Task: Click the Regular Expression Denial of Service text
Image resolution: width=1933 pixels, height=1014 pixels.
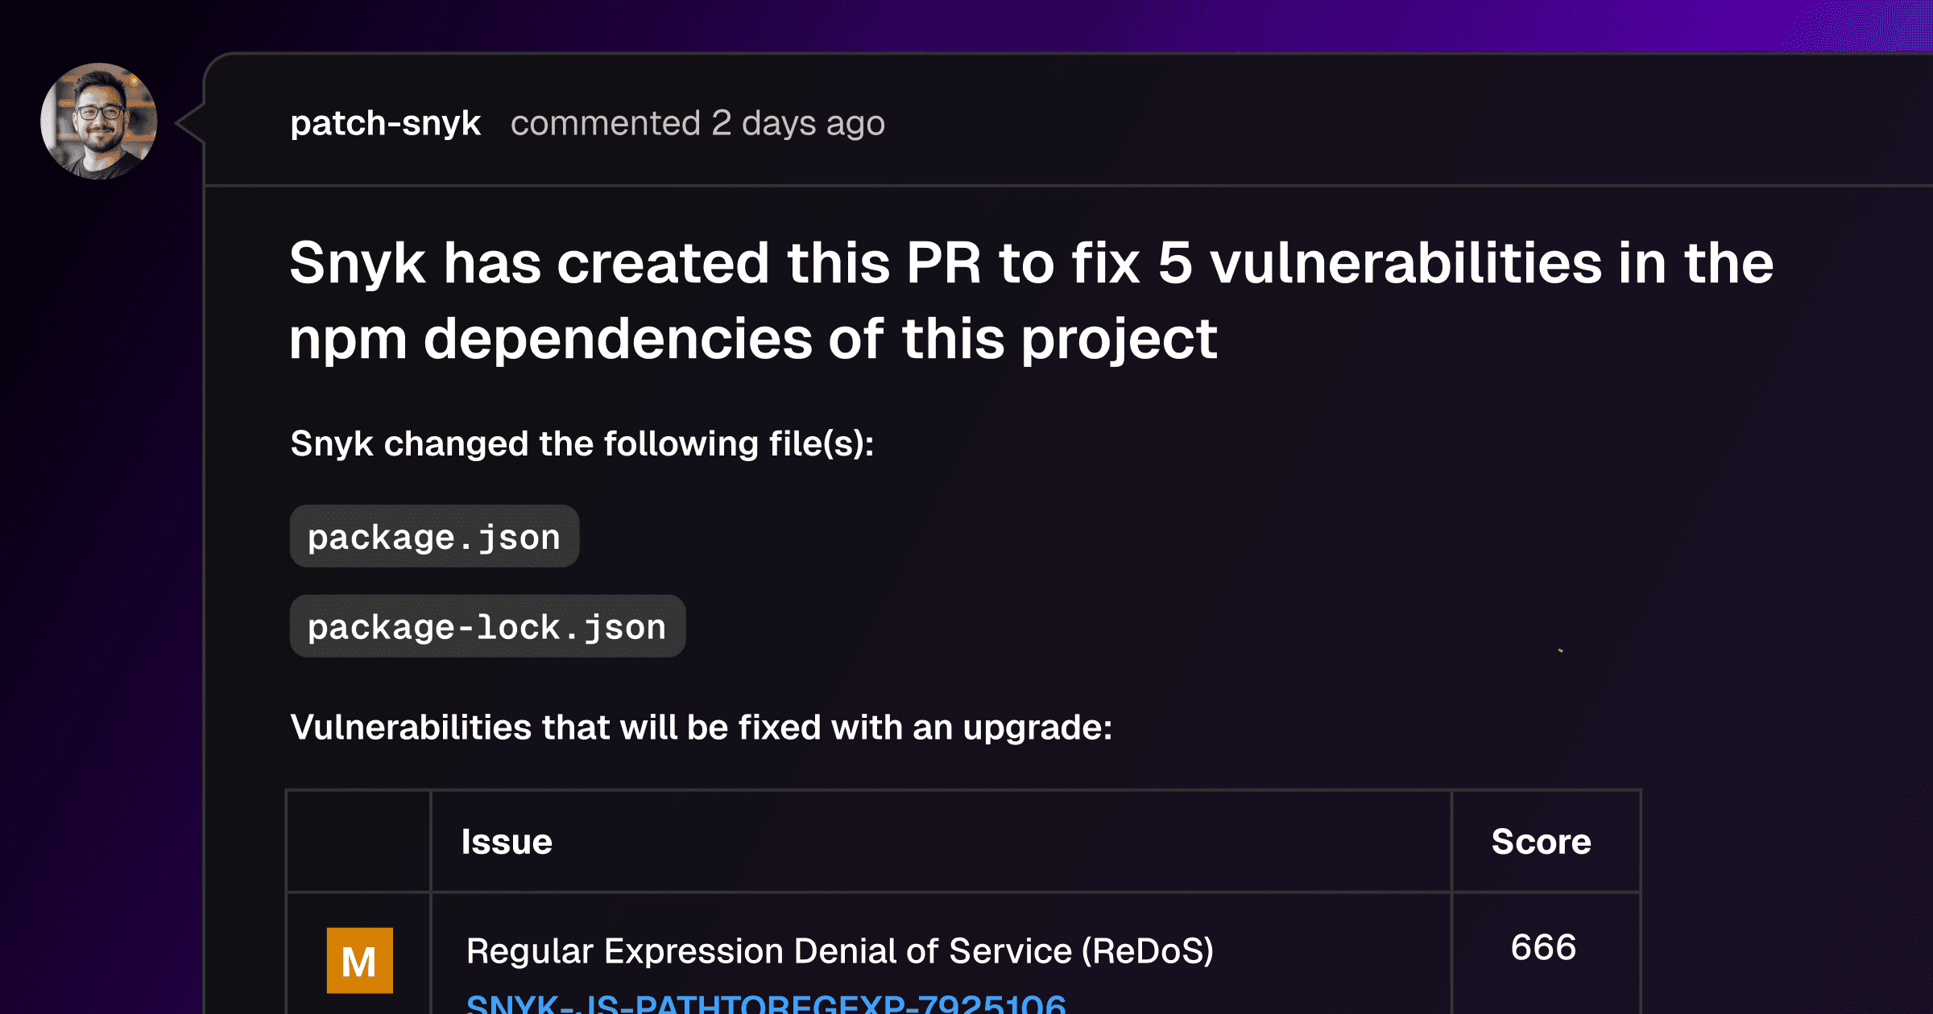Action: pyautogui.click(x=768, y=951)
